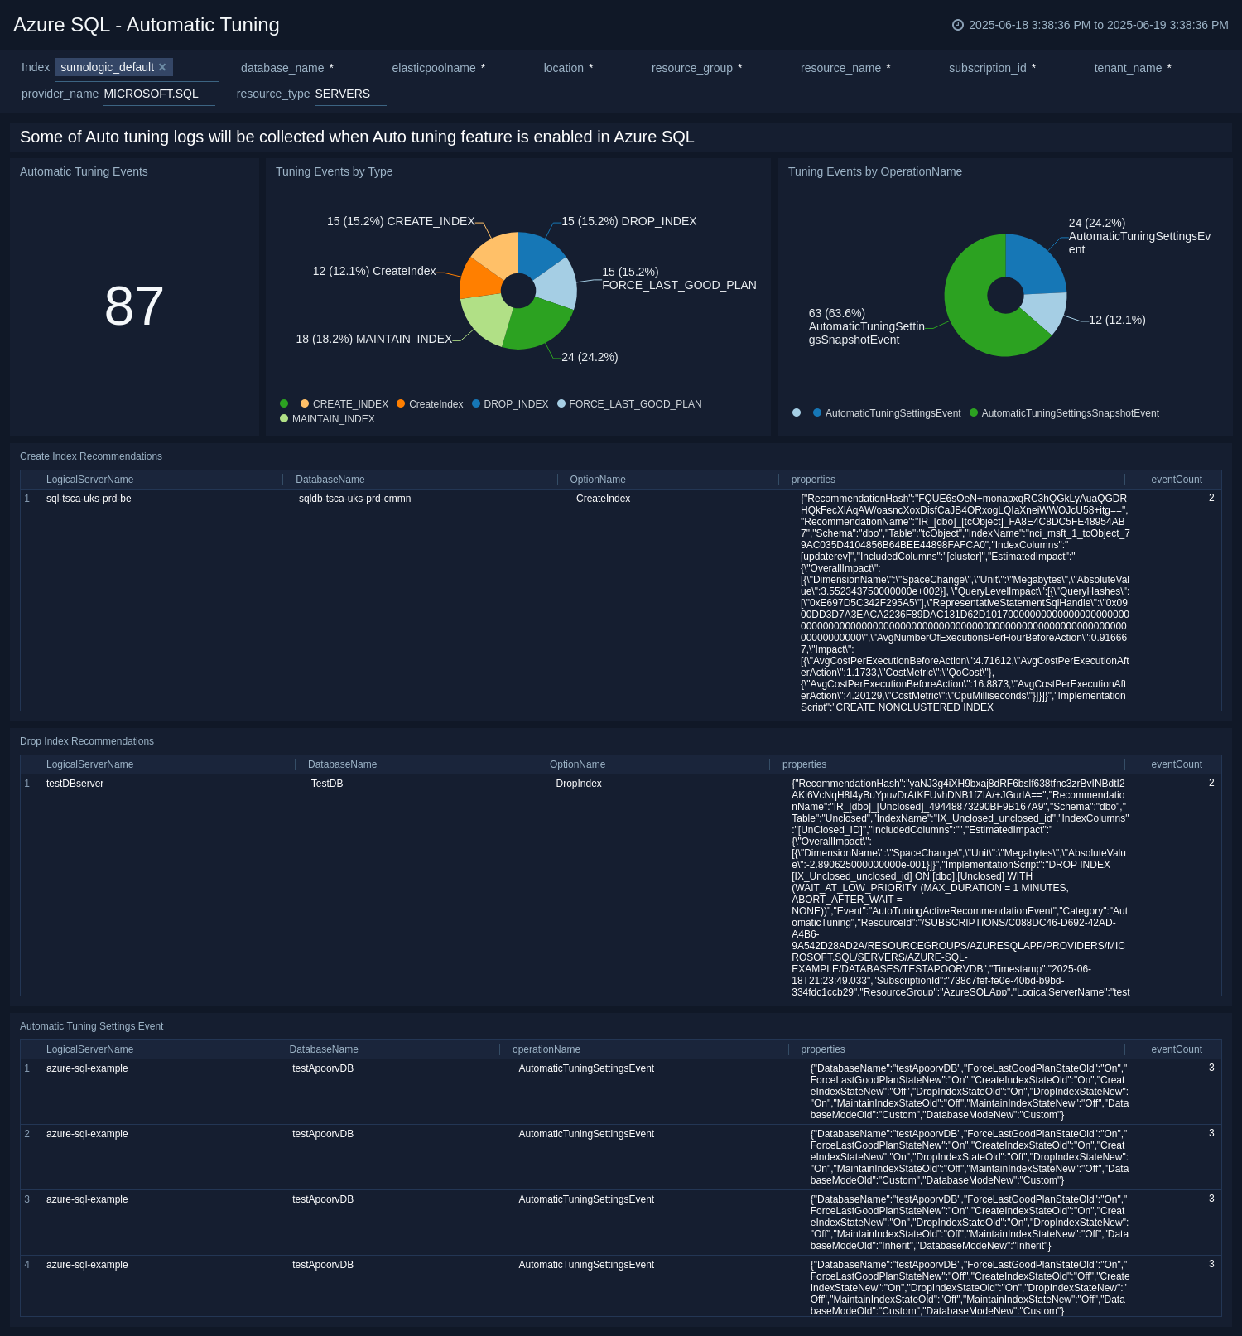Viewport: 1242px width, 1336px height.
Task: Click the '12 (12.1%) CreateIndex' pie label
Action: point(374,271)
